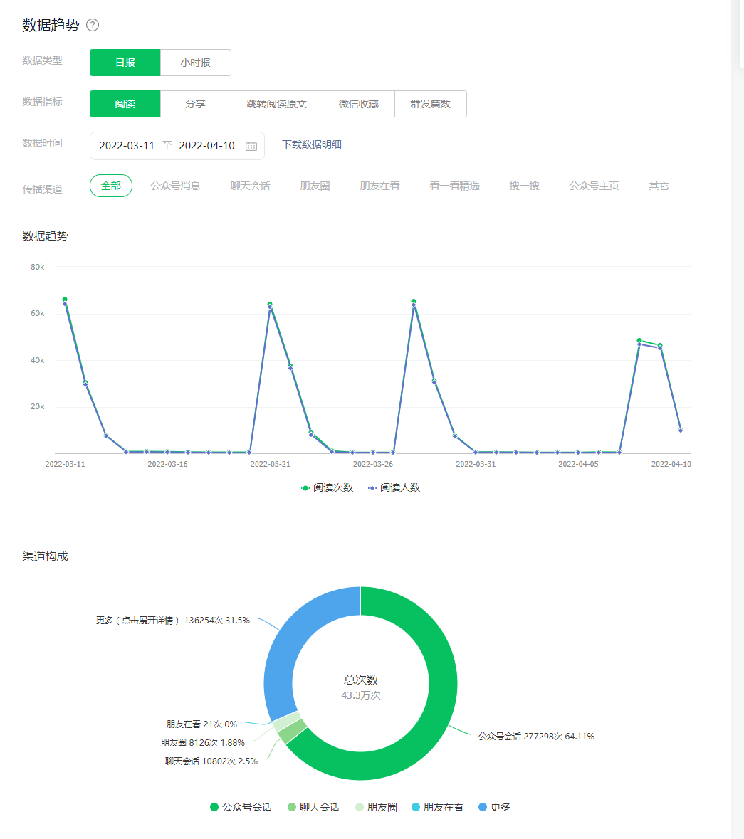Click the 下载数据明细 link
The height and width of the screenshot is (839, 744).
312,144
